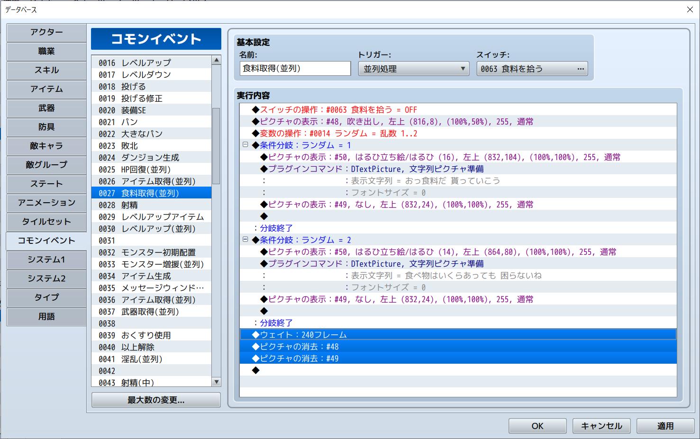700x439 pixels.
Task: Click the 名前 text field
Action: [295, 69]
